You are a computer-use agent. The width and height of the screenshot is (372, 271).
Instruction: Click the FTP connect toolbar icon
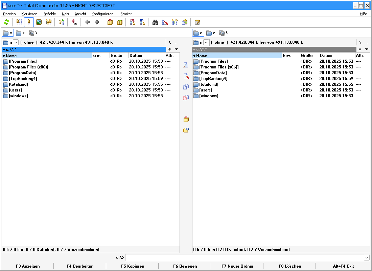[x=133, y=22]
